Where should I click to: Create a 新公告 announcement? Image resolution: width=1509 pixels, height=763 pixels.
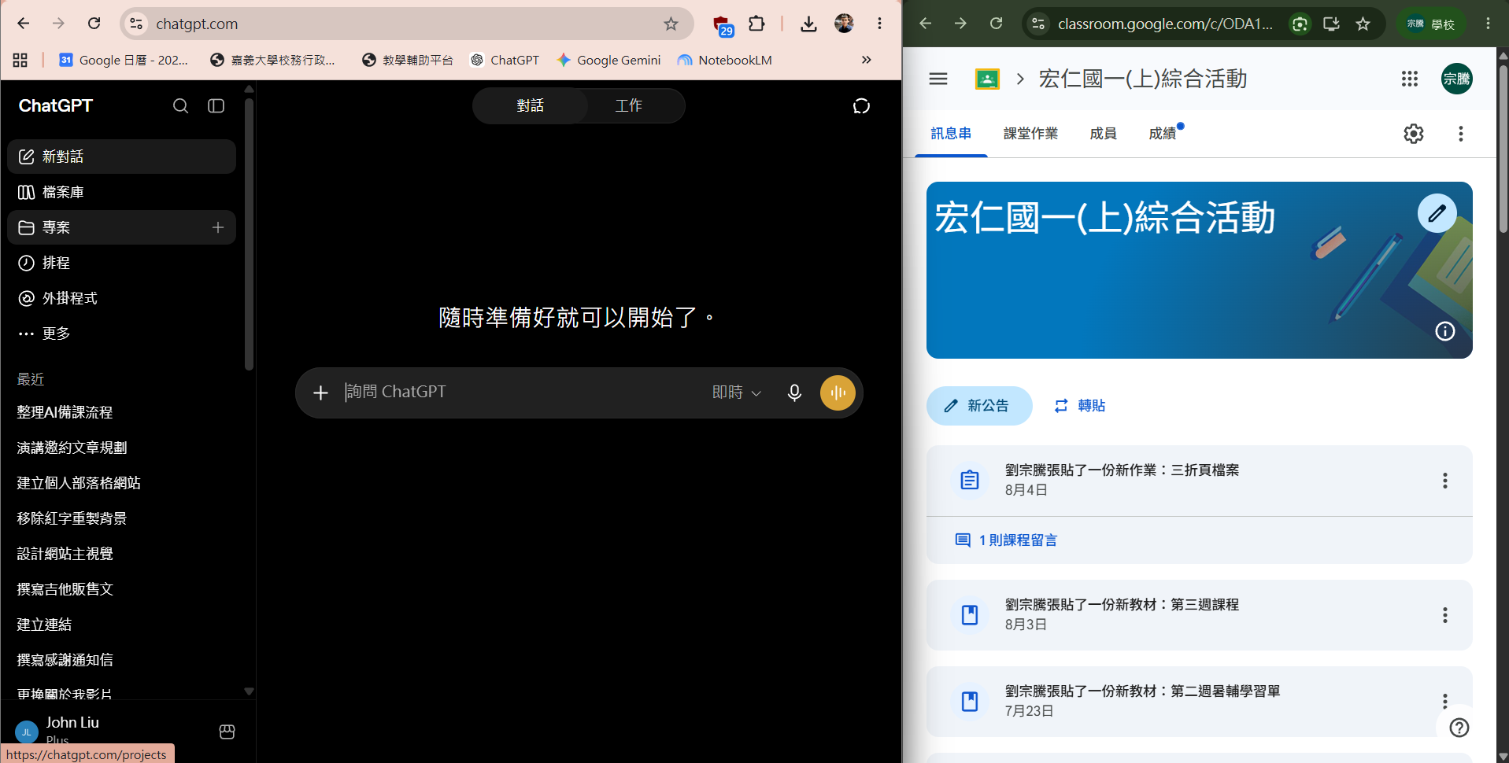point(979,406)
